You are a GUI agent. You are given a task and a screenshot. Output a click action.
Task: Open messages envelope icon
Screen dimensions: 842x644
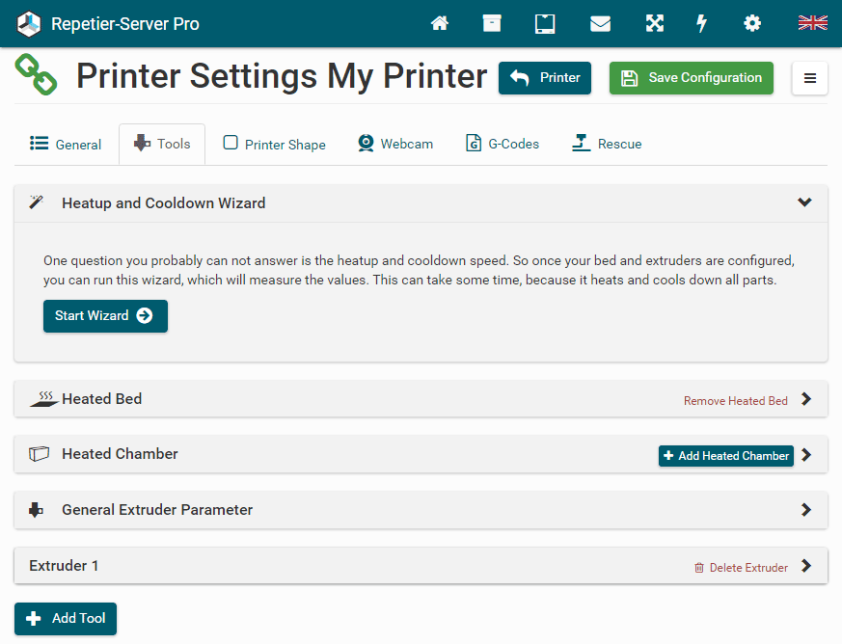click(600, 23)
